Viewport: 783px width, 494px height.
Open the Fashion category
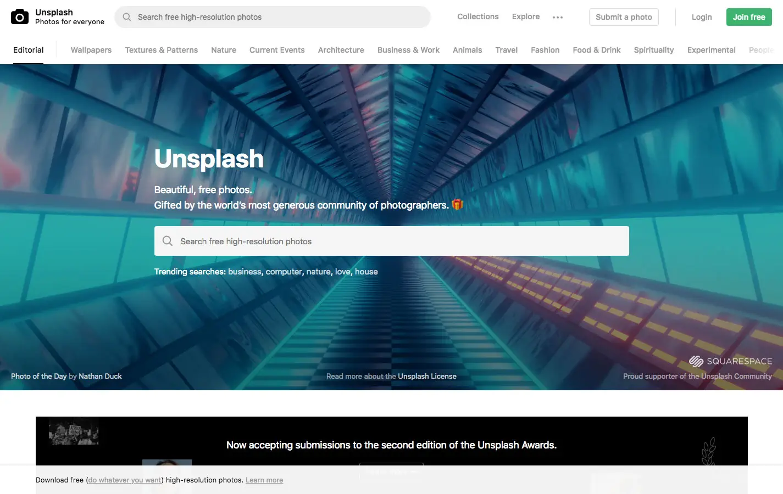coord(545,50)
